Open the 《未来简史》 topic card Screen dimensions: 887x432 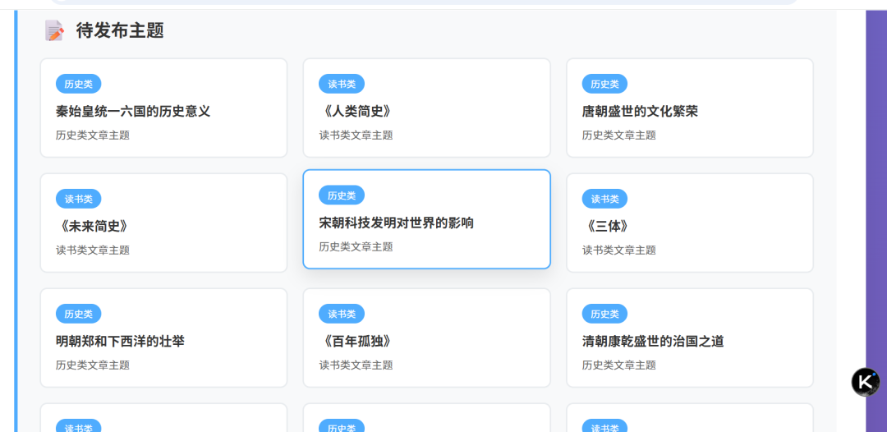point(163,223)
